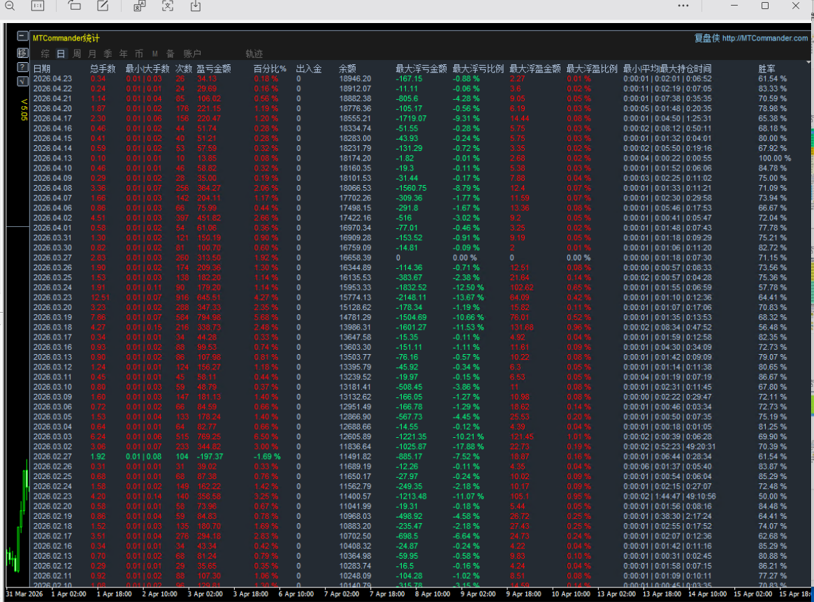Collapse the MTCommander panel with minus icon
This screenshot has width=814, height=602.
click(x=22, y=36)
